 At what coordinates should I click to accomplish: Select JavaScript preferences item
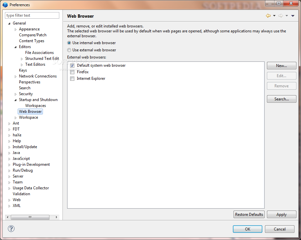click(x=21, y=159)
